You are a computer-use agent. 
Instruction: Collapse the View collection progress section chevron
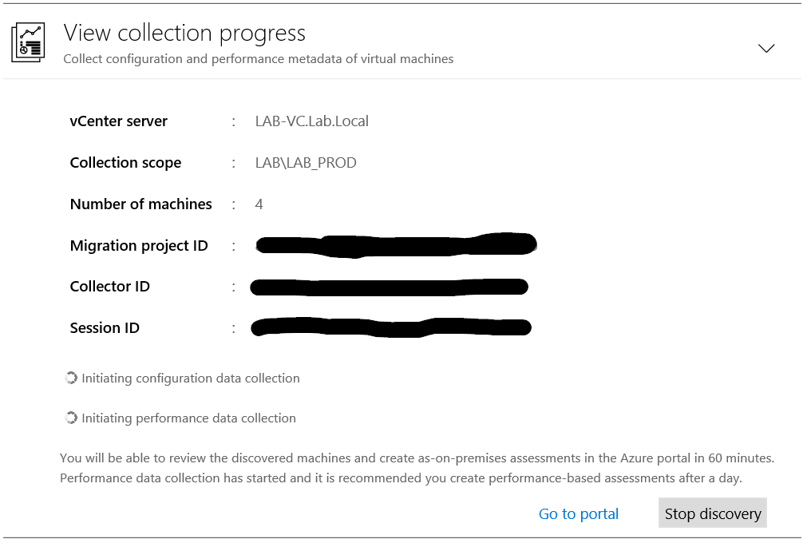coord(766,48)
